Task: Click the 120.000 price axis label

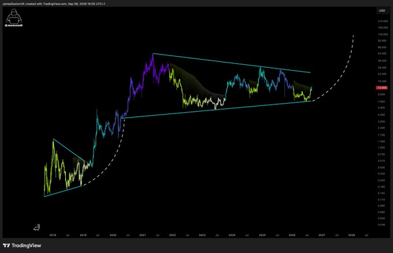Action: (382, 34)
